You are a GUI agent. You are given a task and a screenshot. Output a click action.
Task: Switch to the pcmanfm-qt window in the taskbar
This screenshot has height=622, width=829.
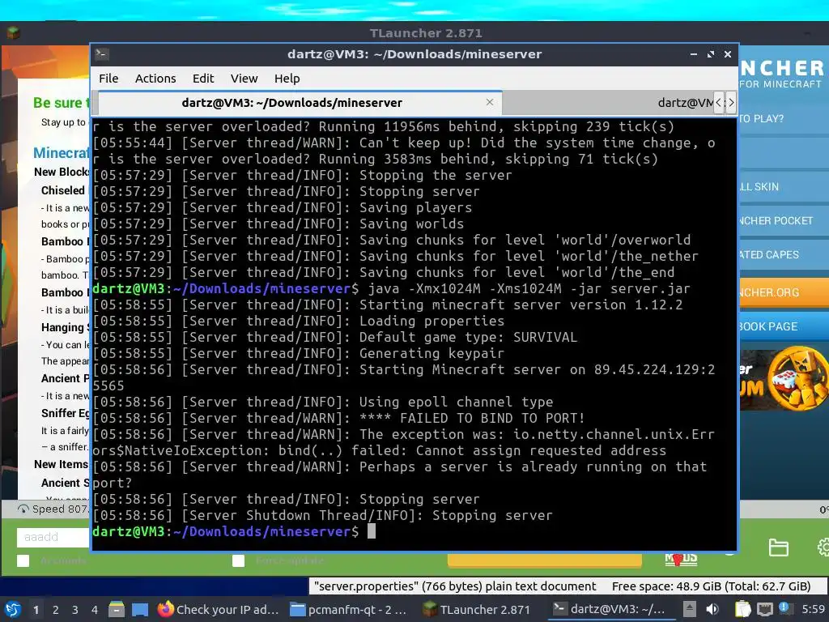[349, 609]
